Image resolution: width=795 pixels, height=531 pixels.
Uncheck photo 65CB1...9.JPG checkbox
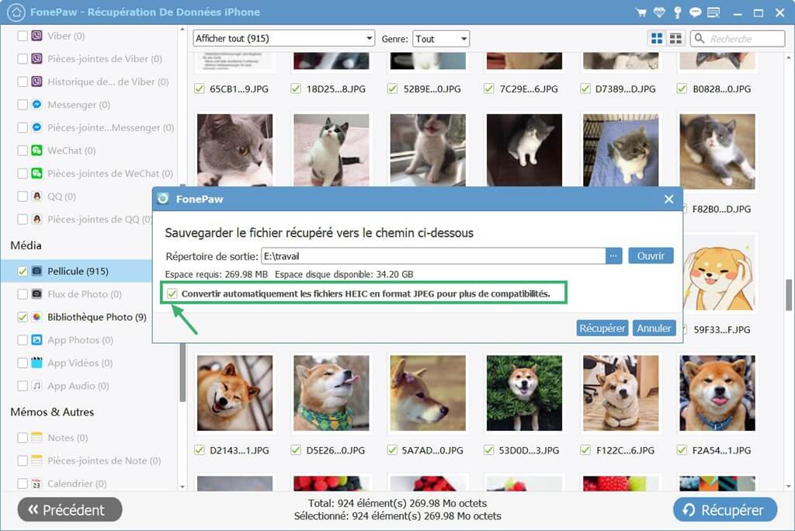(200, 88)
